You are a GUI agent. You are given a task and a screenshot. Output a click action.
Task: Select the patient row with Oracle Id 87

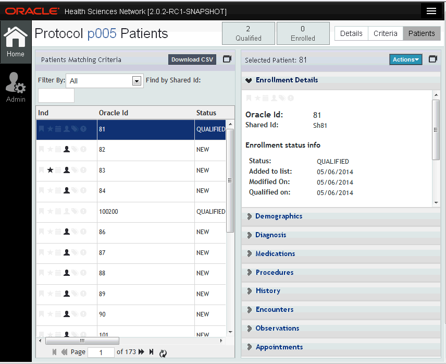pos(131,253)
